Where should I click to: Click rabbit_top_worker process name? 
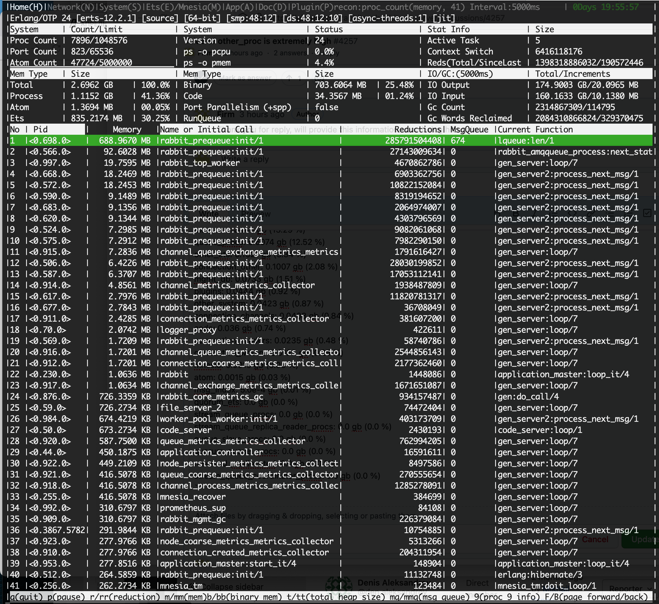[200, 163]
